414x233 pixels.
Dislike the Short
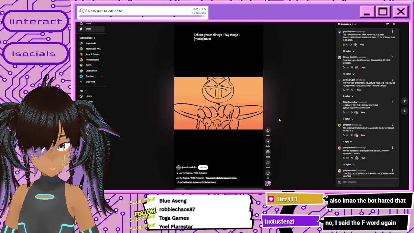click(268, 141)
